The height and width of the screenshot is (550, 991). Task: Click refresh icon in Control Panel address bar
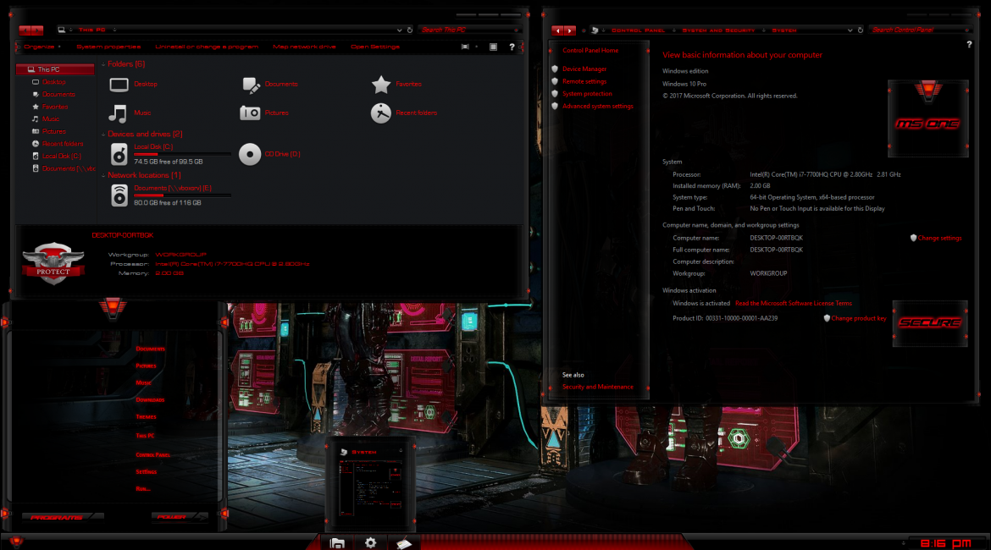coord(861,30)
